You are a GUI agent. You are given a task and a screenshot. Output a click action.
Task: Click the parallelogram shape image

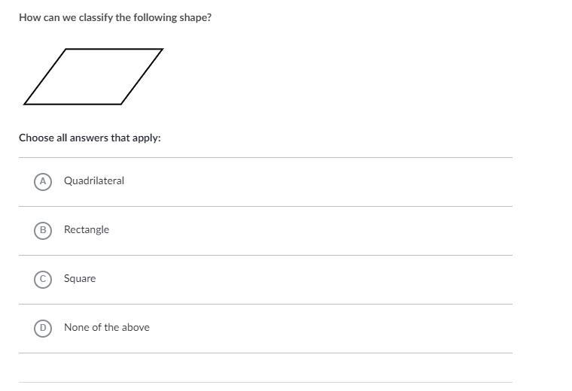(93, 77)
